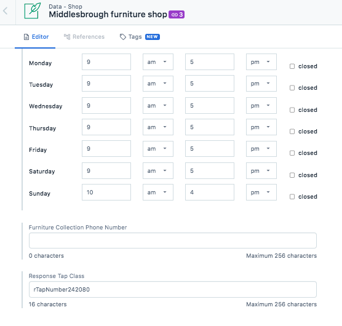Image resolution: width=342 pixels, height=326 pixels.
Task: Switch to the References tab
Action: coord(84,37)
